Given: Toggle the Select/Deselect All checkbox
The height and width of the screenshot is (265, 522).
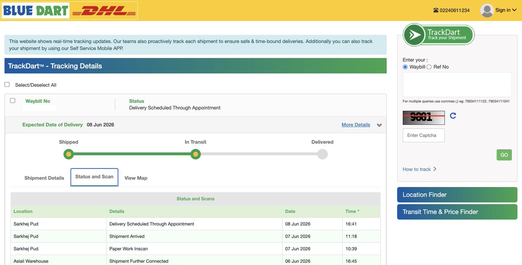Looking at the screenshot, I should (7, 84).
